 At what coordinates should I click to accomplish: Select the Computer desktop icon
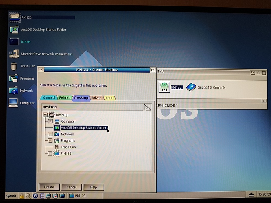pos(13,103)
